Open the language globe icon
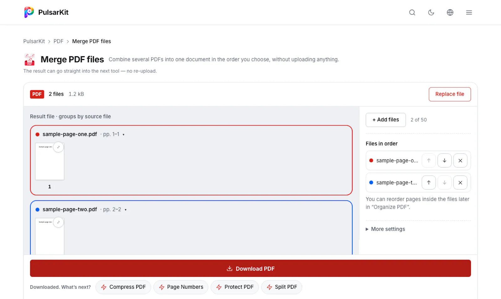This screenshot has height=299, width=501. tap(450, 12)
